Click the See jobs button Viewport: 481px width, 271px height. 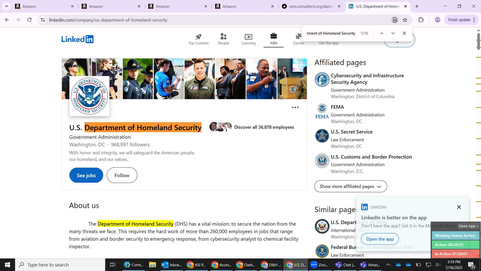(x=86, y=175)
